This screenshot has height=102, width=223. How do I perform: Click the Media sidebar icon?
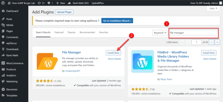[x=3, y=25]
